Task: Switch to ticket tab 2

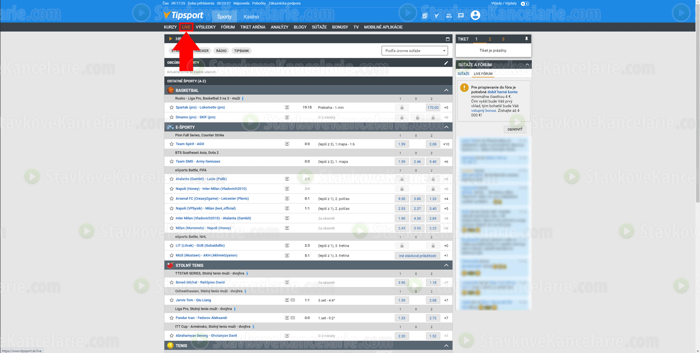Action: (x=490, y=39)
